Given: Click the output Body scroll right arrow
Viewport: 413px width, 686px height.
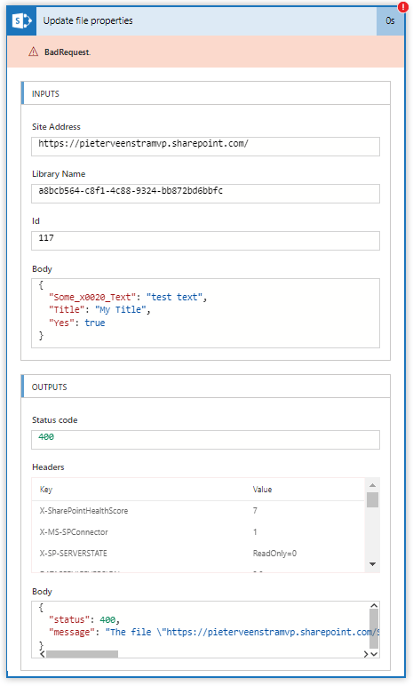Looking at the screenshot, I should (366, 654).
